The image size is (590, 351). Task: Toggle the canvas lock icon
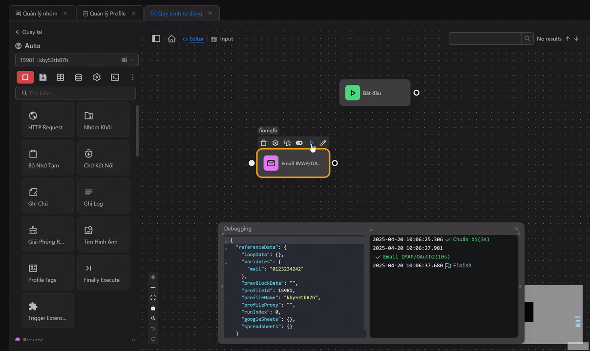click(x=153, y=308)
